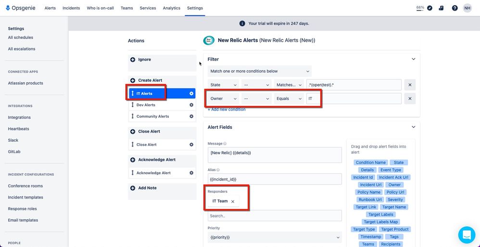Open the Community Alerts gear settings
Screen dimensions: 480x247
[x=191, y=116]
